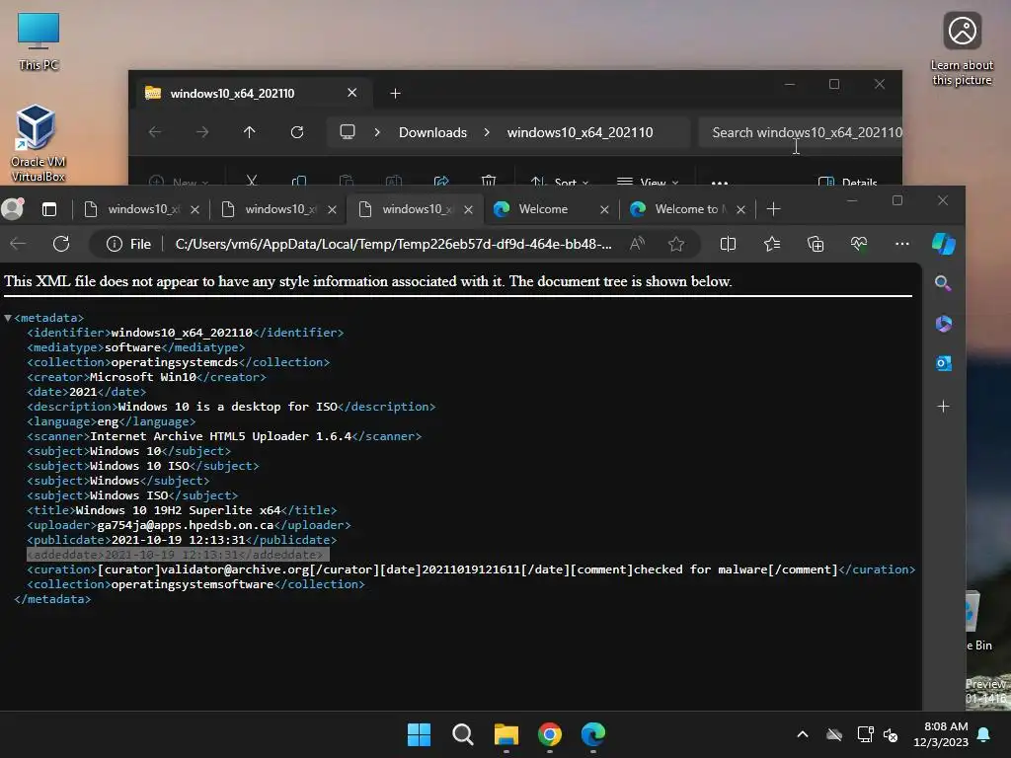
Task: Click the Share icon in Explorer toolbar
Action: (x=441, y=181)
